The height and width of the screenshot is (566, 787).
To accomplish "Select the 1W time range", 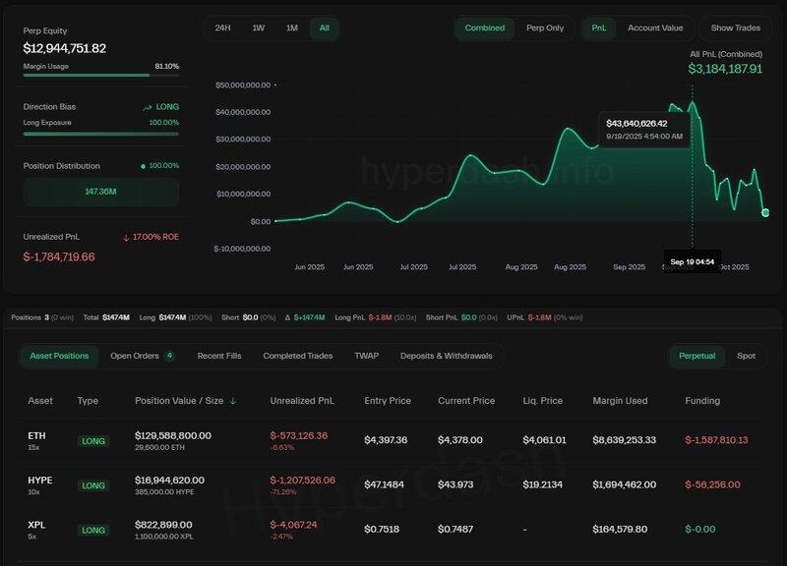I will tap(258, 28).
